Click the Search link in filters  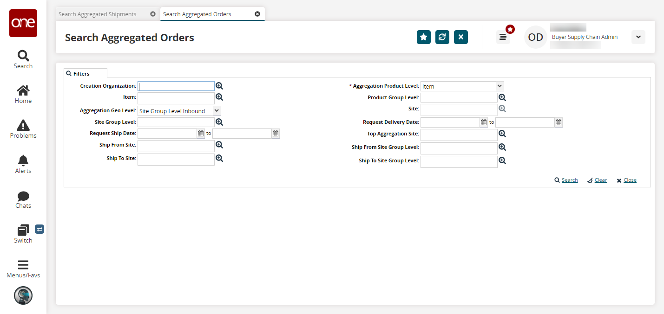coord(569,180)
